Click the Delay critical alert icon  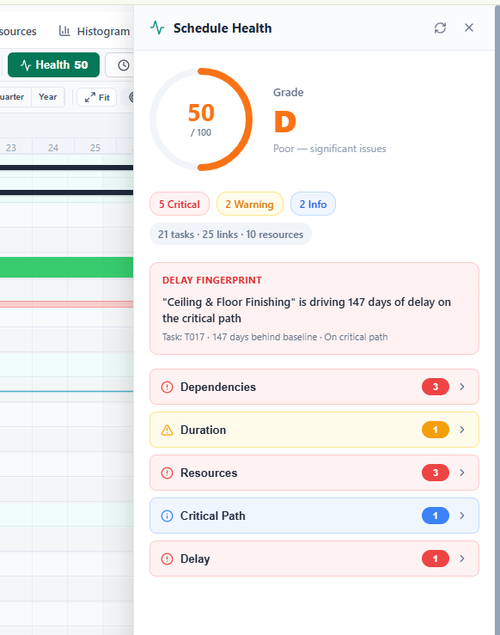point(168,559)
